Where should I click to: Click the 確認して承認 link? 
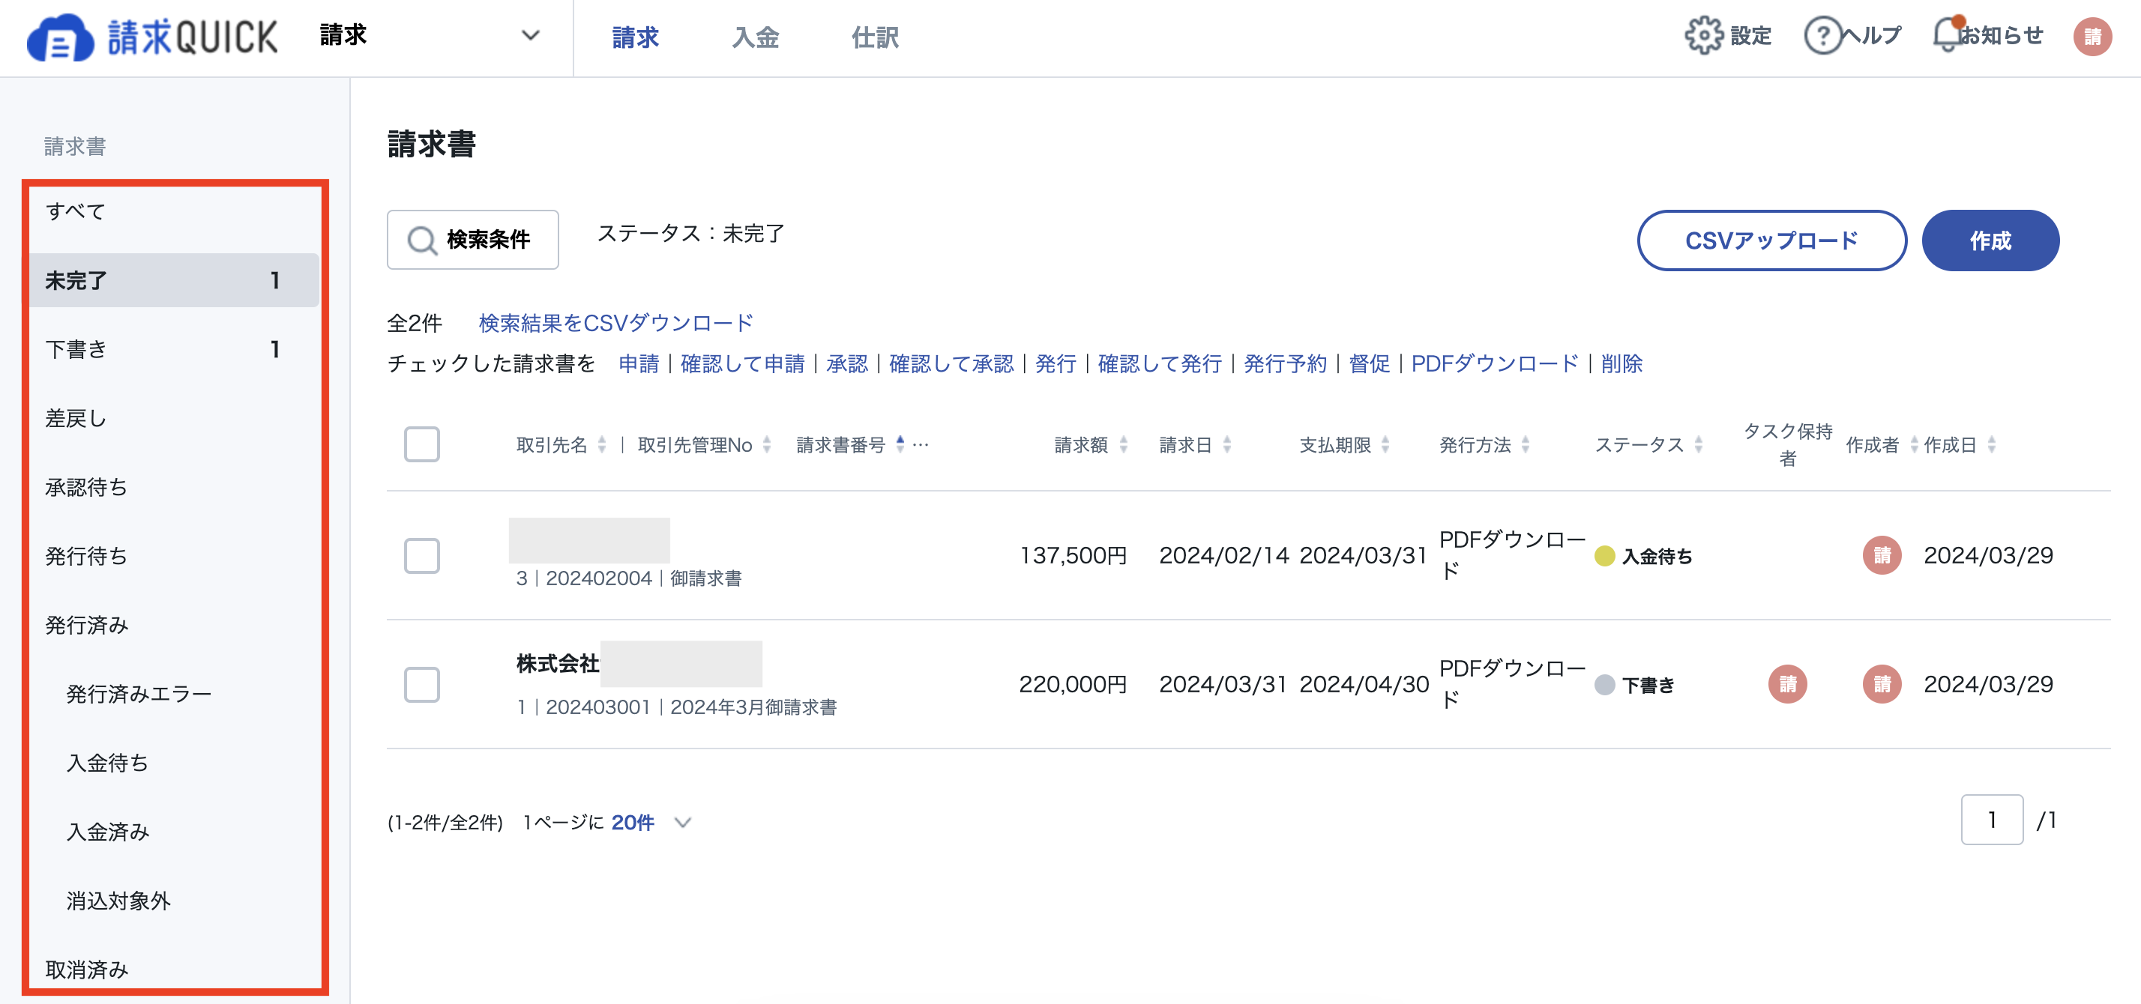[951, 363]
